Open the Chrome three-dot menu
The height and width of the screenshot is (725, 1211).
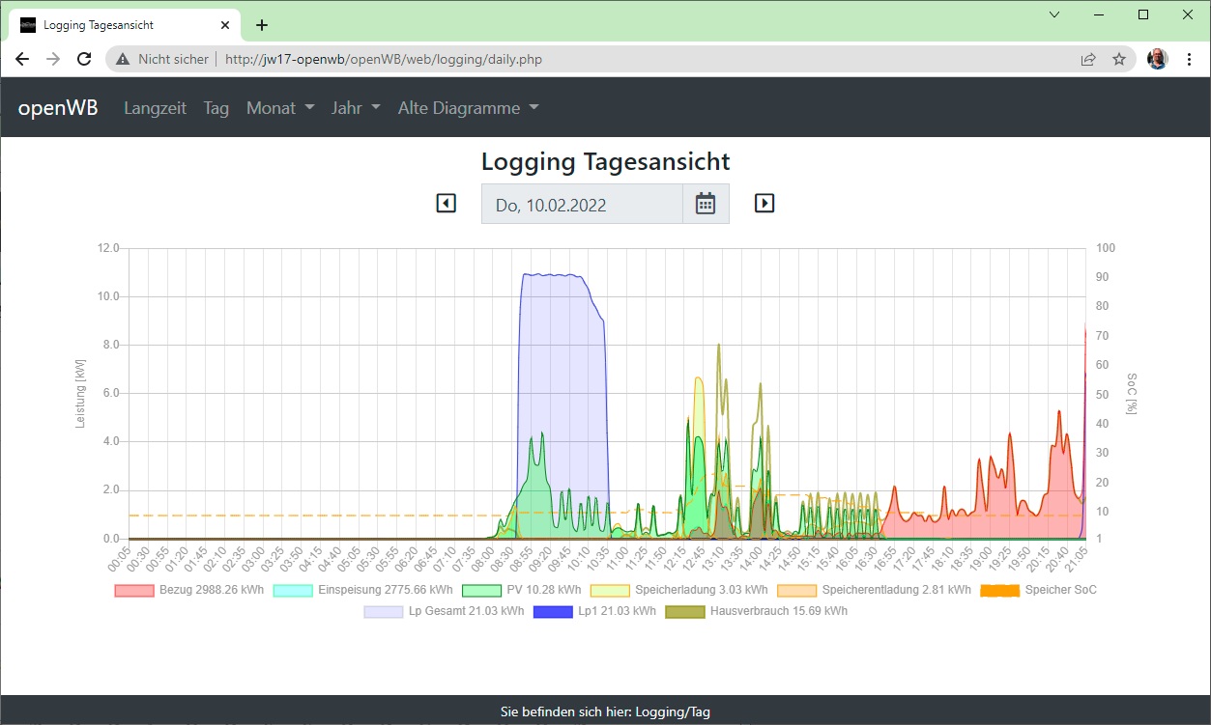[x=1189, y=59]
